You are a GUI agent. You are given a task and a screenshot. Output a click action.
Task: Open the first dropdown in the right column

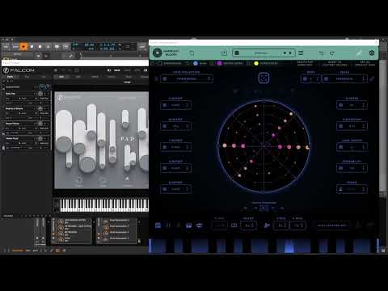coord(352,105)
